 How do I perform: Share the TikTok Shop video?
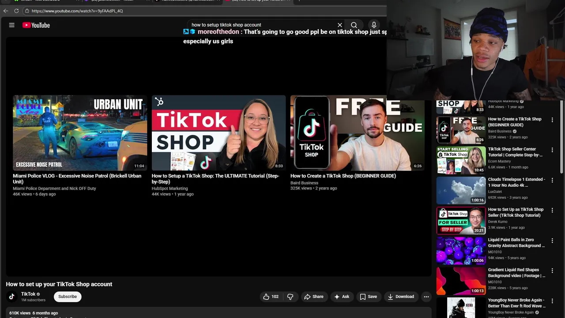point(314,297)
